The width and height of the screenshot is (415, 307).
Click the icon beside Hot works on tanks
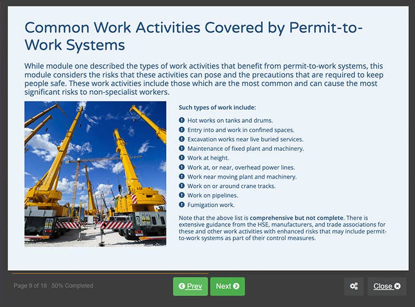pyautogui.click(x=182, y=121)
